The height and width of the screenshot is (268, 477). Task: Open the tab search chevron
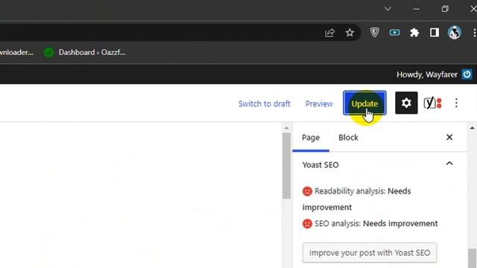click(388, 9)
